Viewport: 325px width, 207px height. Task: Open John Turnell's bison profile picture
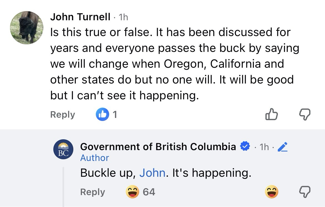coord(27,28)
